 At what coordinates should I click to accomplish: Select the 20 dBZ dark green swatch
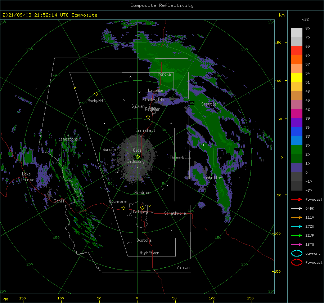pyautogui.click(x=297, y=159)
